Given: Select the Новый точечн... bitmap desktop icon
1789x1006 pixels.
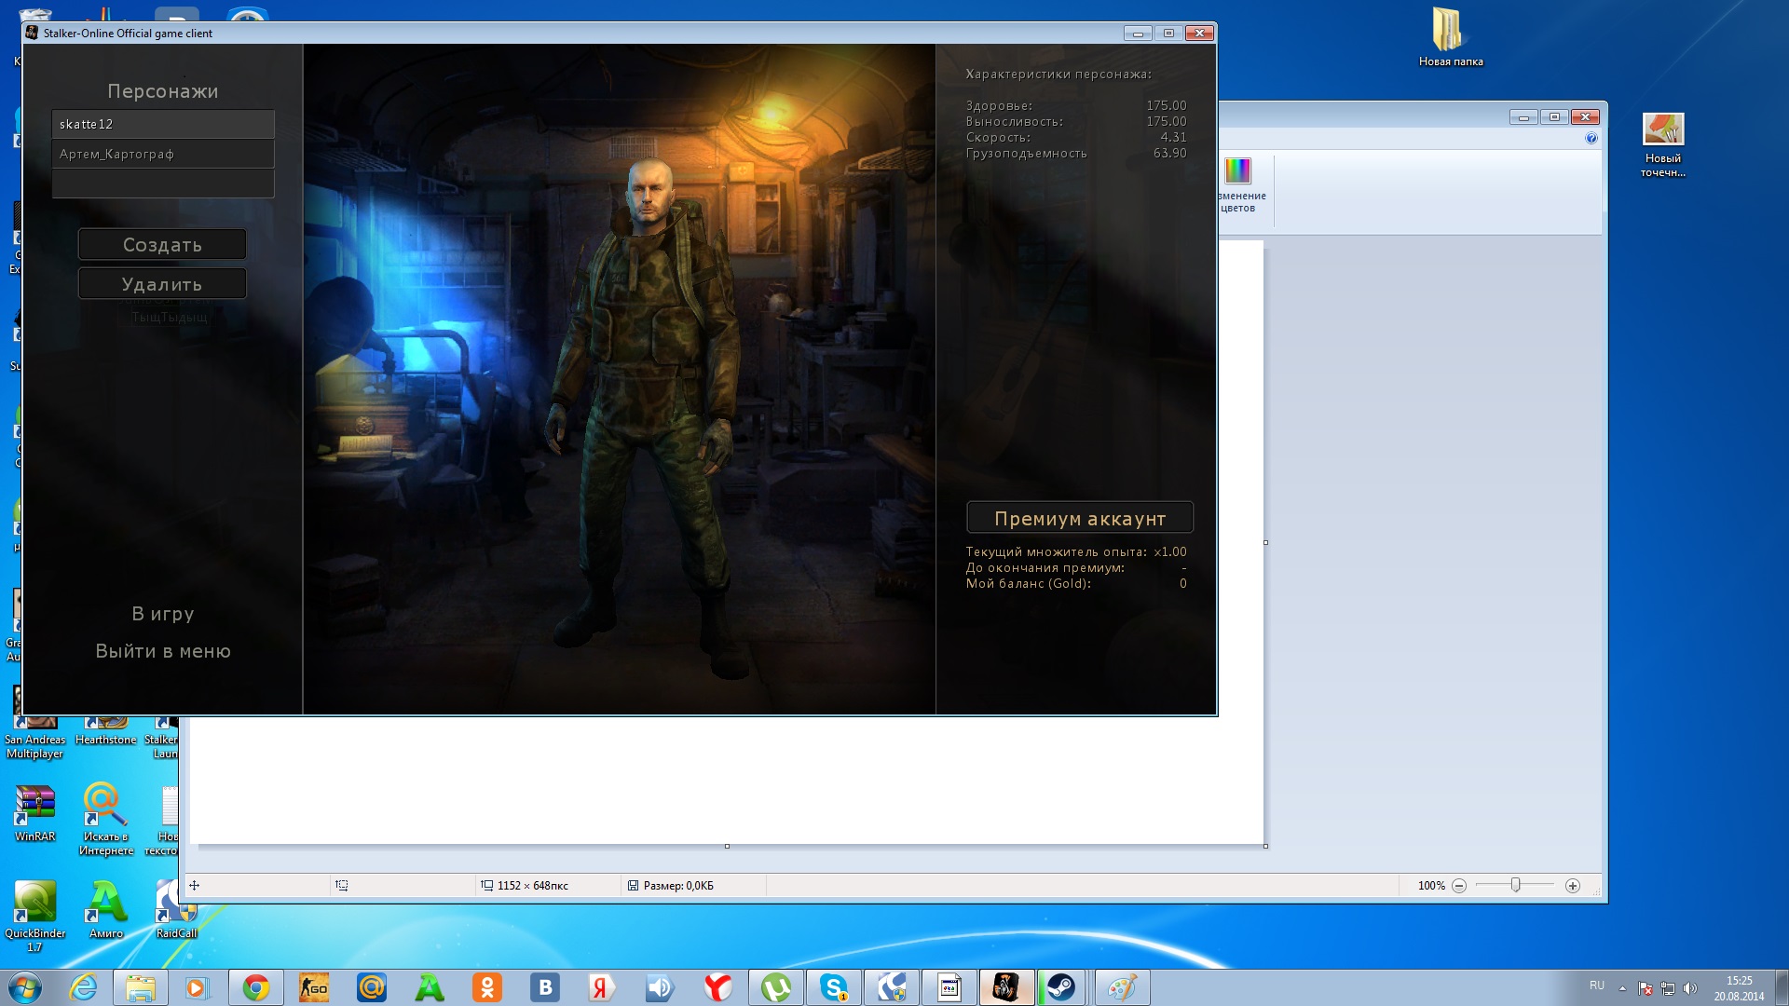Looking at the screenshot, I should pos(1663,144).
